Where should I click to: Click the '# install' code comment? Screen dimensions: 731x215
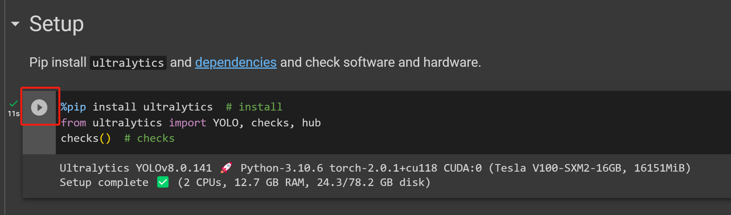(x=254, y=107)
